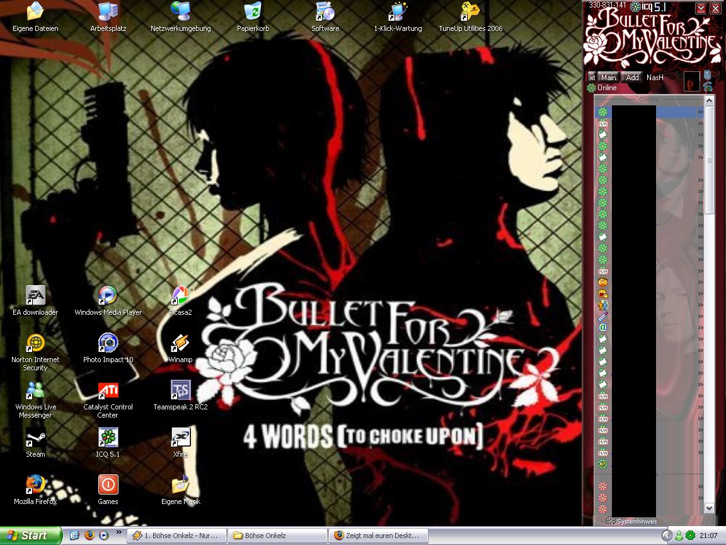The height and width of the screenshot is (545, 726).
Task: Select the Picasa2 desktop icon
Action: (x=180, y=301)
